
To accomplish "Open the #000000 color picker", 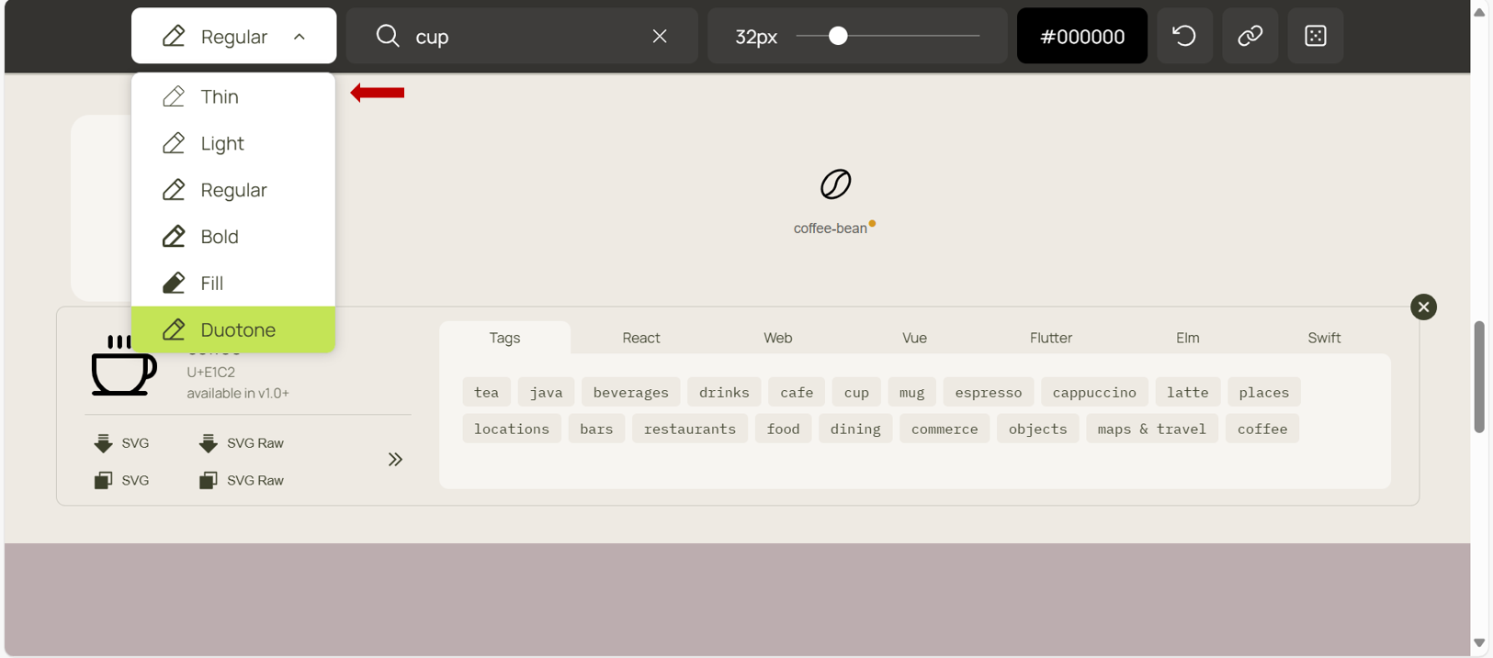I will click(x=1081, y=36).
